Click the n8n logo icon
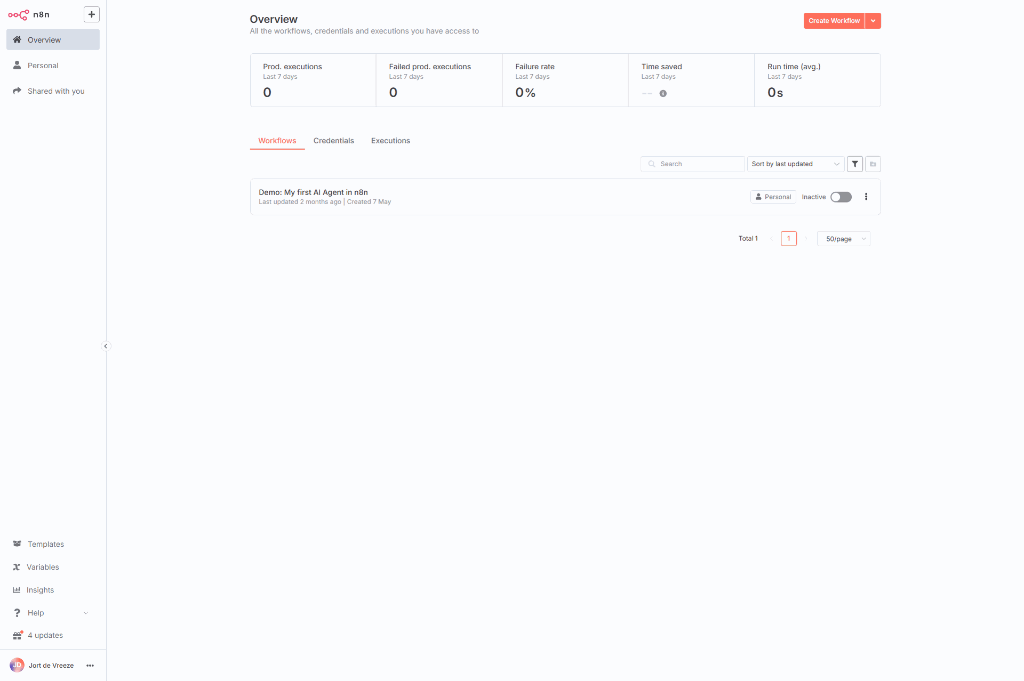This screenshot has height=681, width=1024. [19, 15]
